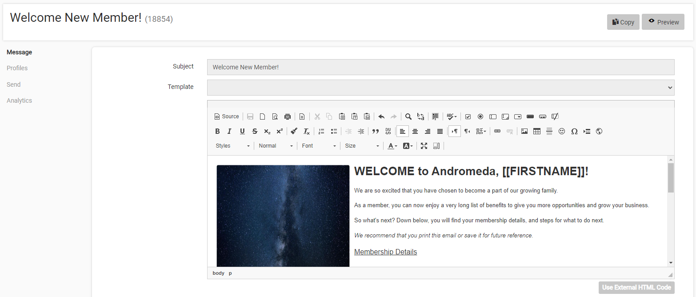The height and width of the screenshot is (297, 696).
Task: Open the text color picker
Action: tap(392, 146)
